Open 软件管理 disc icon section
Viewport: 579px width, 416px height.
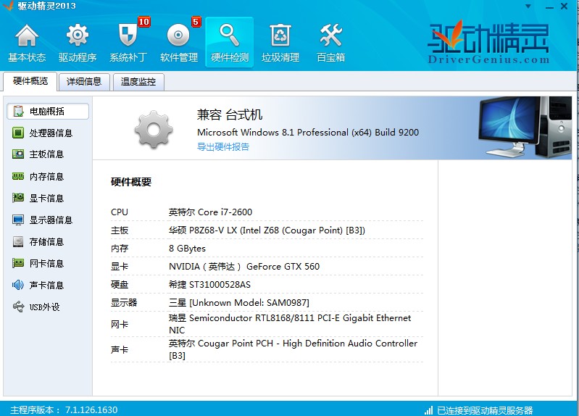point(179,42)
